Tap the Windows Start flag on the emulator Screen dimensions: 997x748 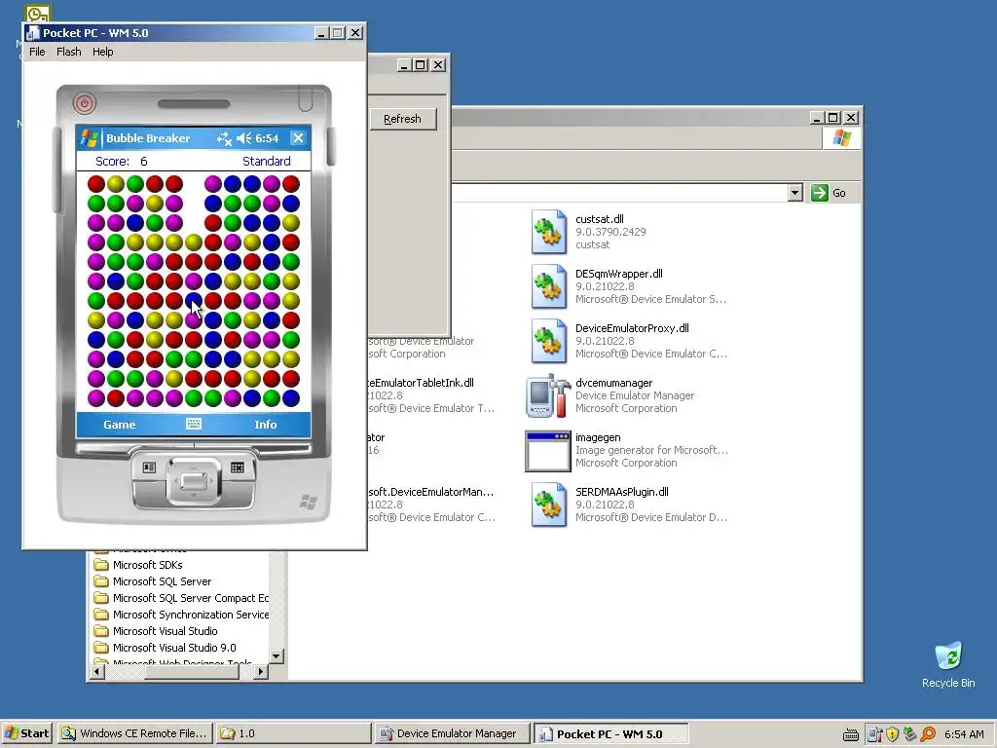90,138
